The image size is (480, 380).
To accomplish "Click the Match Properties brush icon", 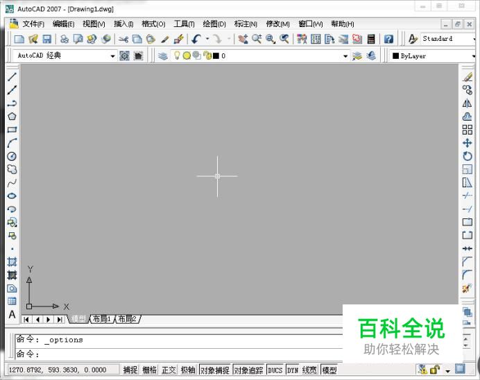I will tap(165, 39).
